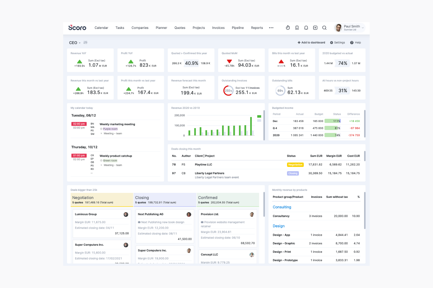Open the Projects menu
The width and height of the screenshot is (433, 288).
pyautogui.click(x=199, y=28)
